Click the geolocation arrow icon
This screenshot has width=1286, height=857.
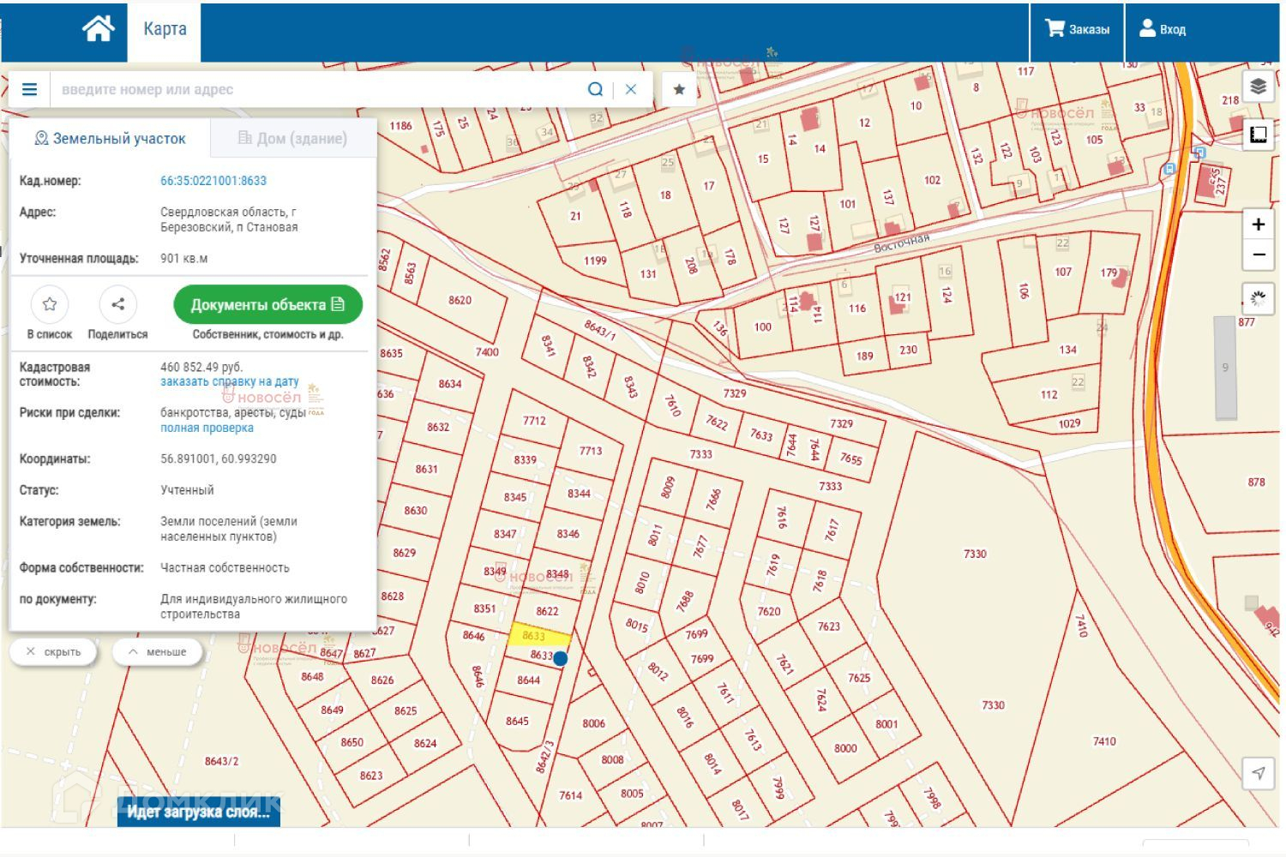(1258, 773)
